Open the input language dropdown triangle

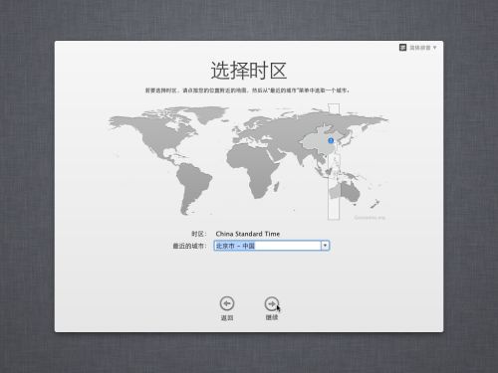click(x=434, y=48)
